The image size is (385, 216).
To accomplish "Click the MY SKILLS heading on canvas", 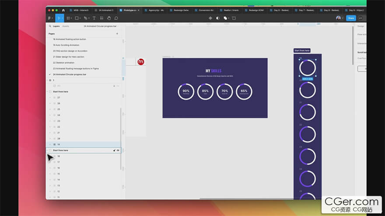I will [213, 71].
